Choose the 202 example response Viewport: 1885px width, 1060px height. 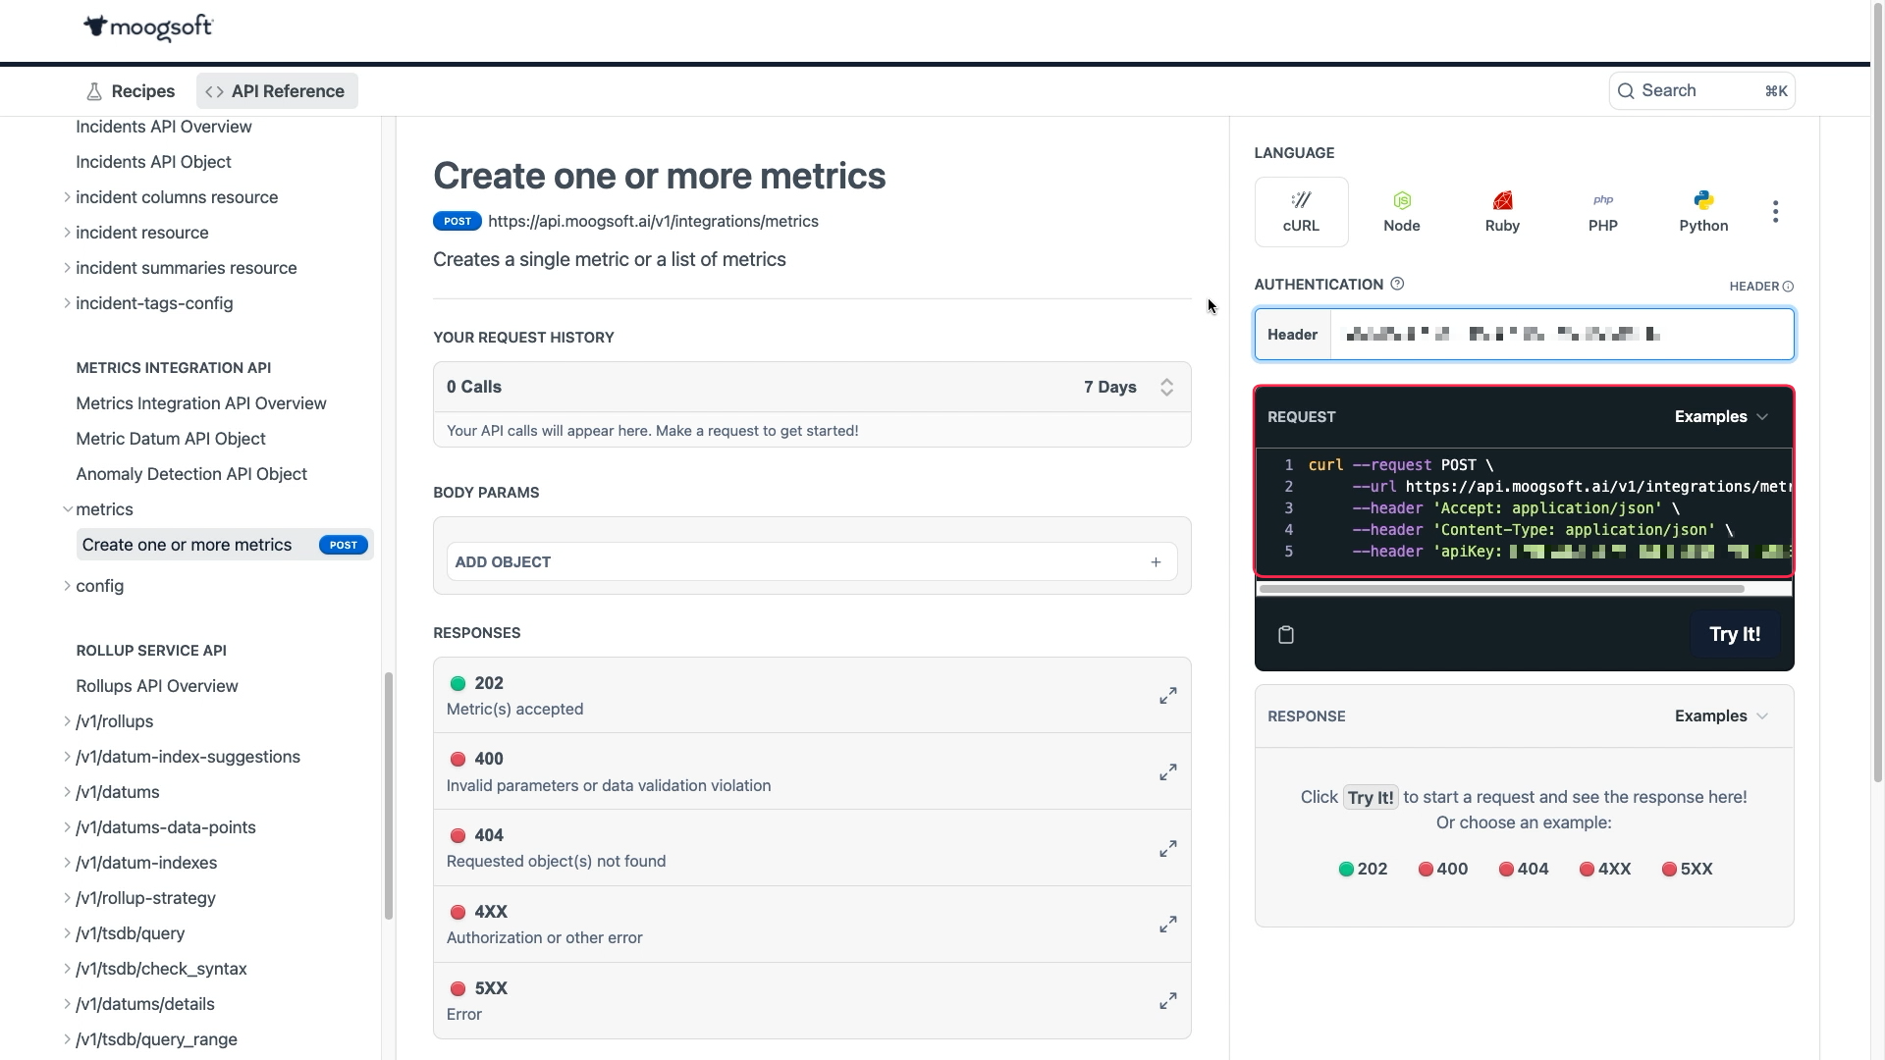1363,869
